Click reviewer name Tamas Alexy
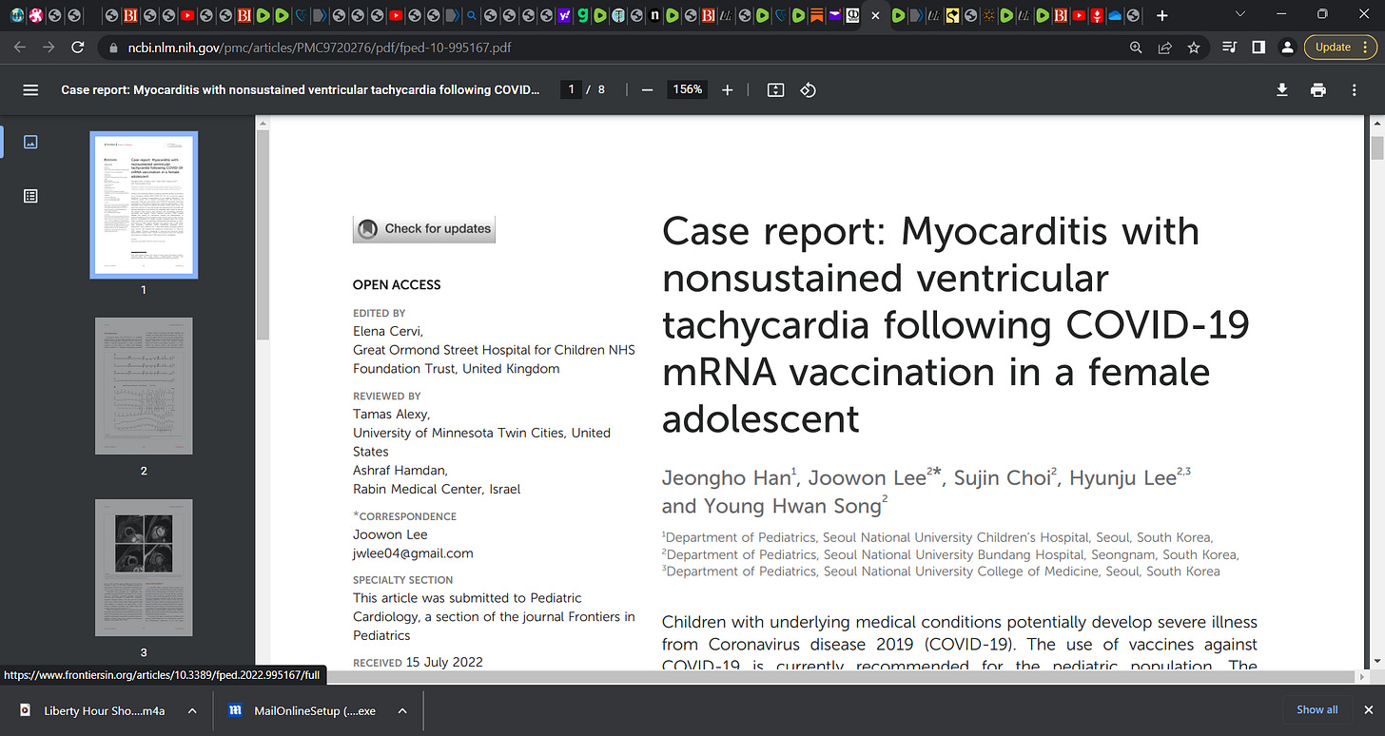 pos(391,414)
